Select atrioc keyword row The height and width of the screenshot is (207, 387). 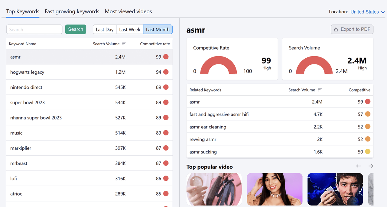89,194
